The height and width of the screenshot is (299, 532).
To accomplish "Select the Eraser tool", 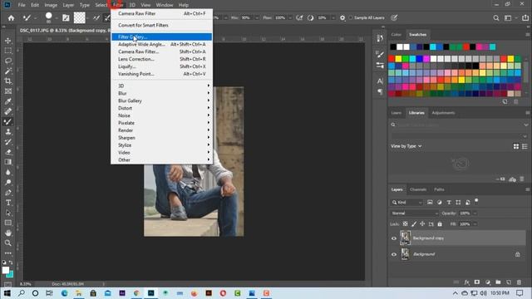I will tap(7, 152).
